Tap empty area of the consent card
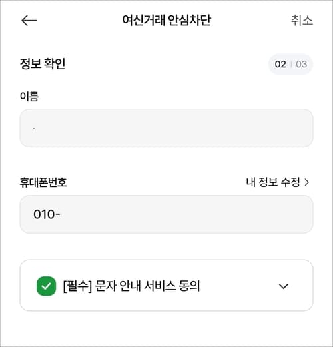The height and width of the screenshot is (347, 333). pyautogui.click(x=240, y=286)
